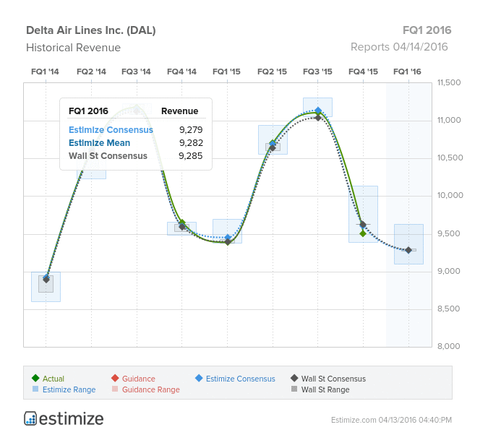Image resolution: width=488 pixels, height=448 pixels.
Task: Click the 9,279 value in tooltip
Action: tap(191, 130)
